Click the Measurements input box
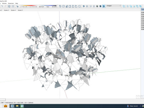Viewport: 144px width, 108px height. tap(3, 100)
